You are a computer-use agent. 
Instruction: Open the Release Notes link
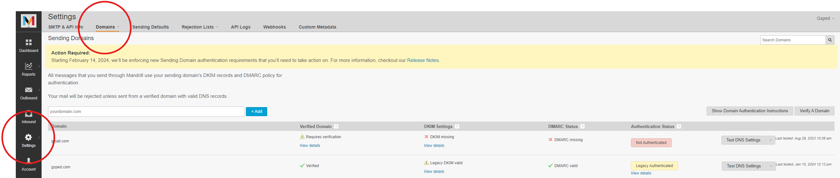coord(423,60)
